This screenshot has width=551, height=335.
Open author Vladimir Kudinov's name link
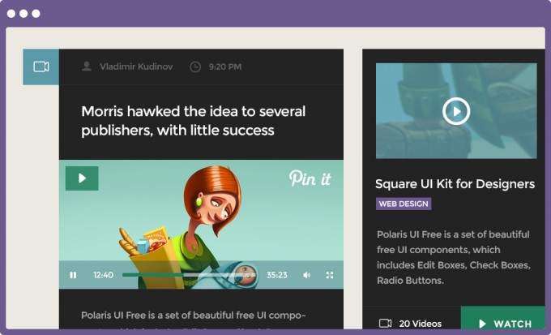pos(136,67)
